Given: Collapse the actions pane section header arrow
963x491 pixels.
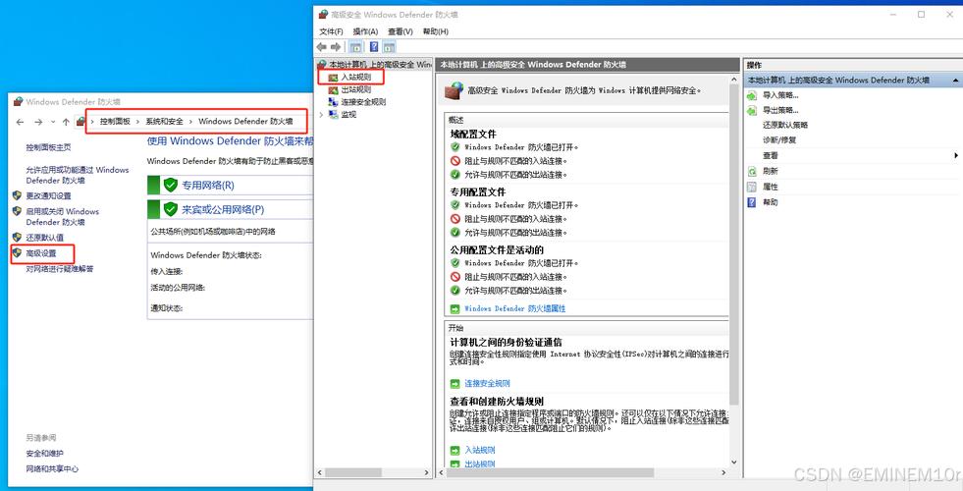Looking at the screenshot, I should (955, 81).
